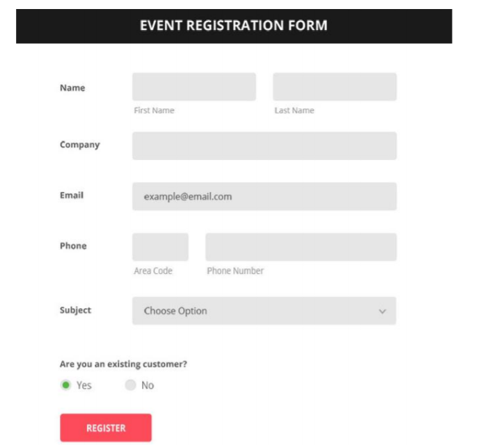
Task: Click the Event Registration Form header
Action: tap(234, 26)
